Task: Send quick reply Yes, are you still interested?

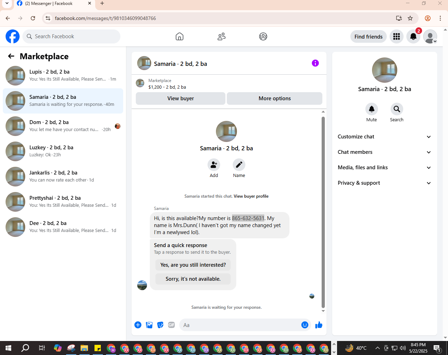Action: point(193,265)
